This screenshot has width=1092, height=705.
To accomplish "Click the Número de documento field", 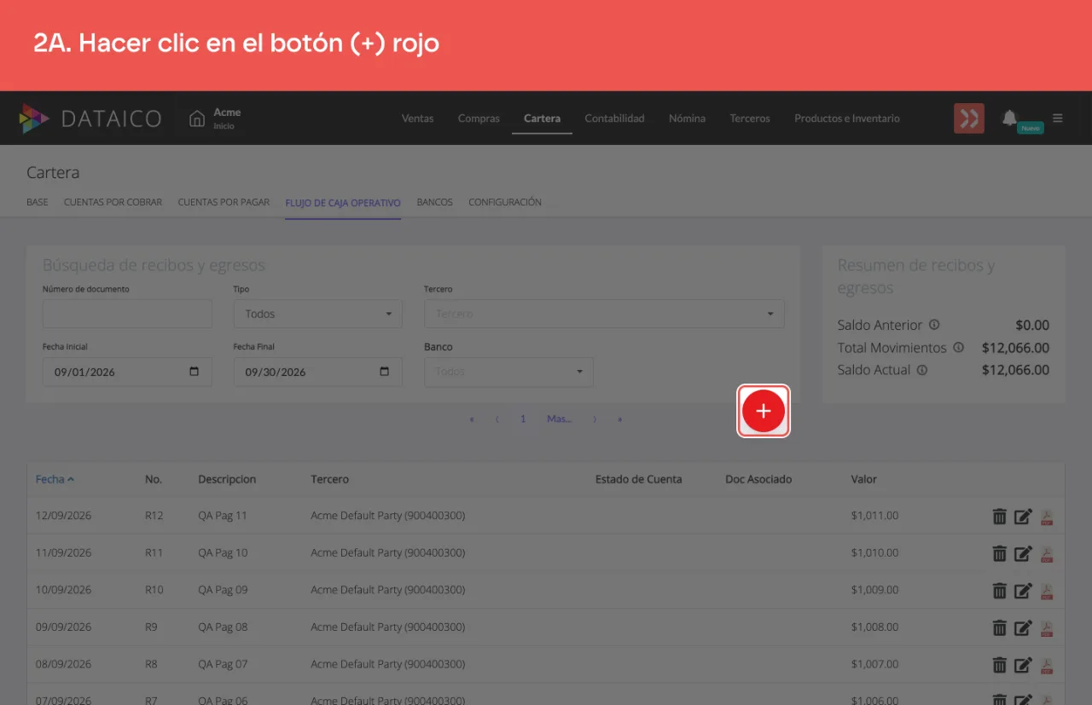I will tap(127, 314).
